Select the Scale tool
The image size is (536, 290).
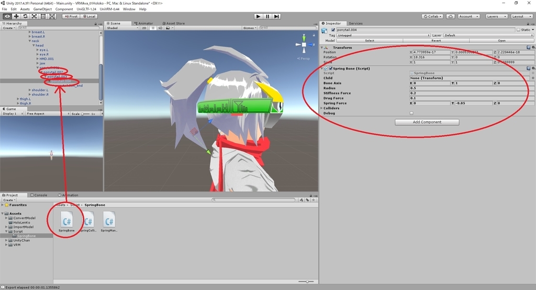pos(34,16)
